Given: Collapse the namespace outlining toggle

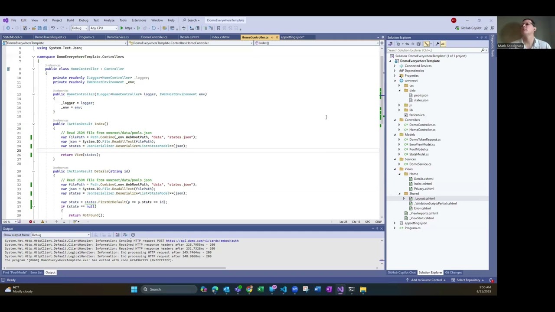Looking at the screenshot, I should pos(33,57).
